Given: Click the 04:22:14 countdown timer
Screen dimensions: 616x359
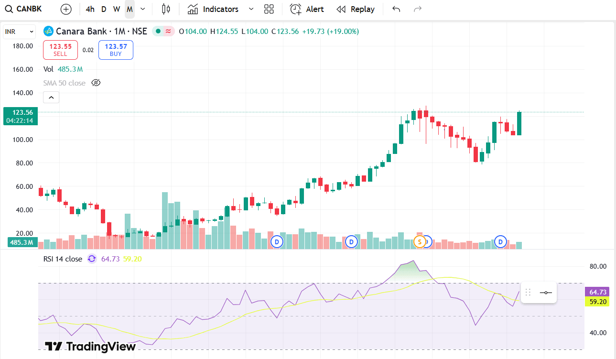Looking at the screenshot, I should 20,120.
